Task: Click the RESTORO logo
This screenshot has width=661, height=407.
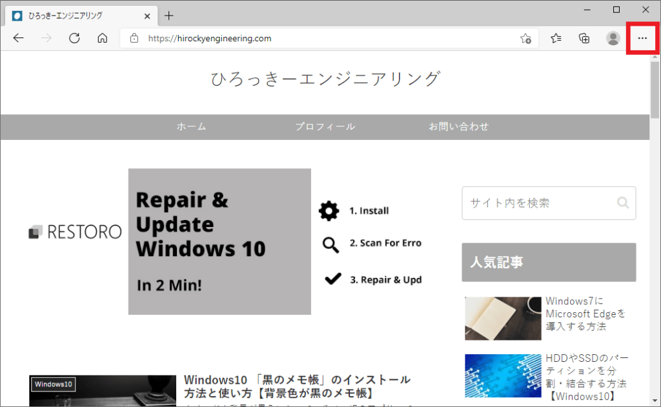Action: 75,232
